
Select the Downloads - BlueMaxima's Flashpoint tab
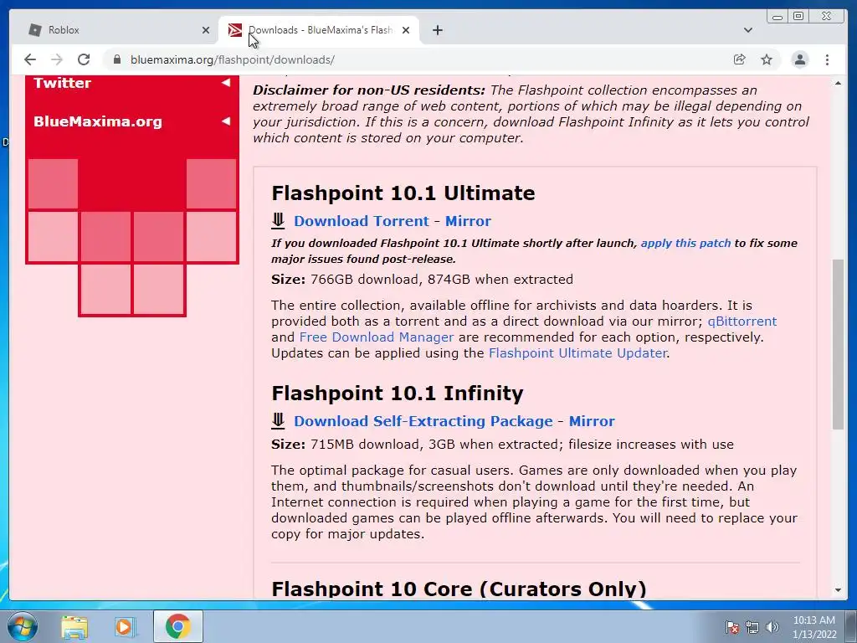pyautogui.click(x=320, y=30)
